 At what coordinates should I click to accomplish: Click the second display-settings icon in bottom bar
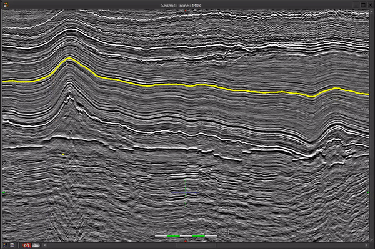point(12,245)
